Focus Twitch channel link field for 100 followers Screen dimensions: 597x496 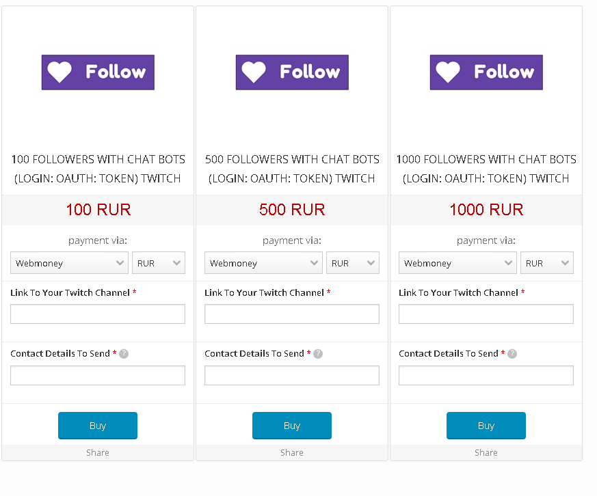pyautogui.click(x=98, y=314)
